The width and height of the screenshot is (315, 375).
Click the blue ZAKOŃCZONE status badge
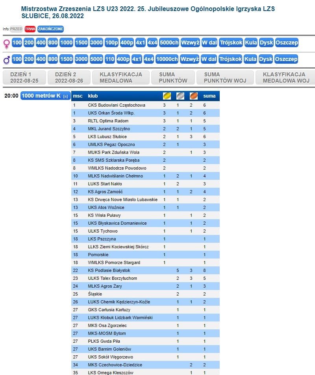point(50,29)
